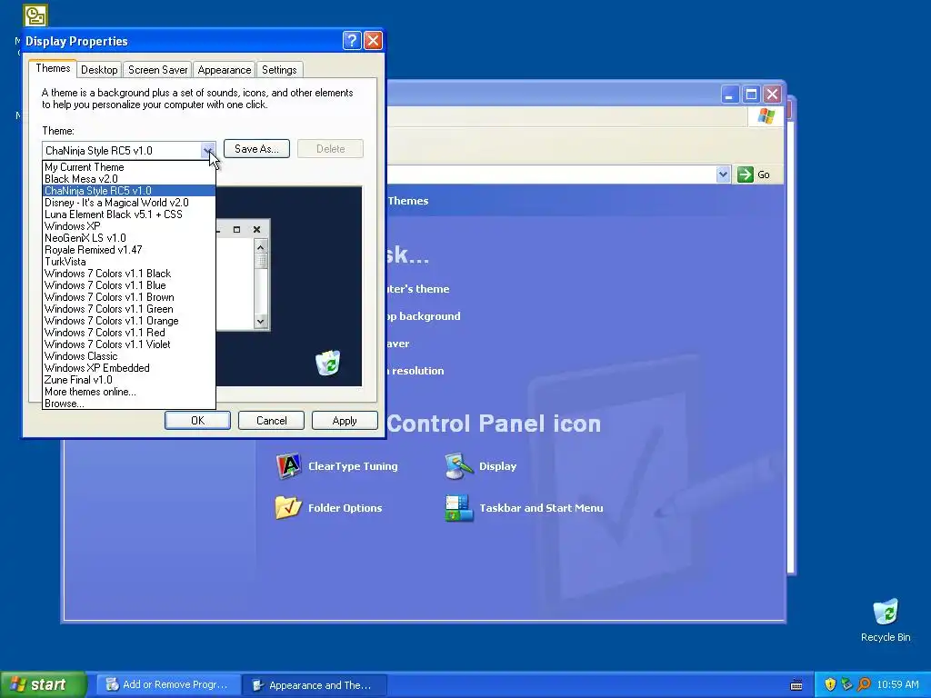This screenshot has width=931, height=698.
Task: Click the security shield tray icon
Action: 830,684
